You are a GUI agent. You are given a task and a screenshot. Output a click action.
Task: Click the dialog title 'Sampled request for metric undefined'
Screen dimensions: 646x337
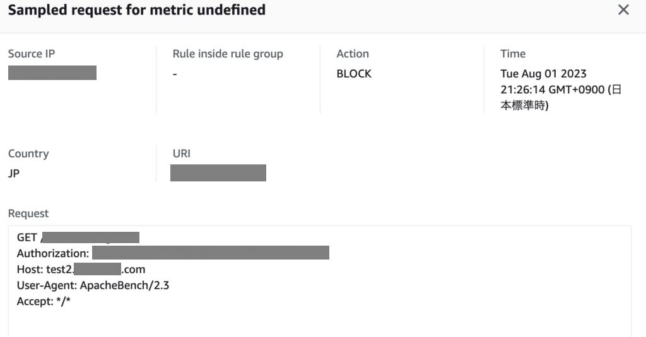pos(136,10)
